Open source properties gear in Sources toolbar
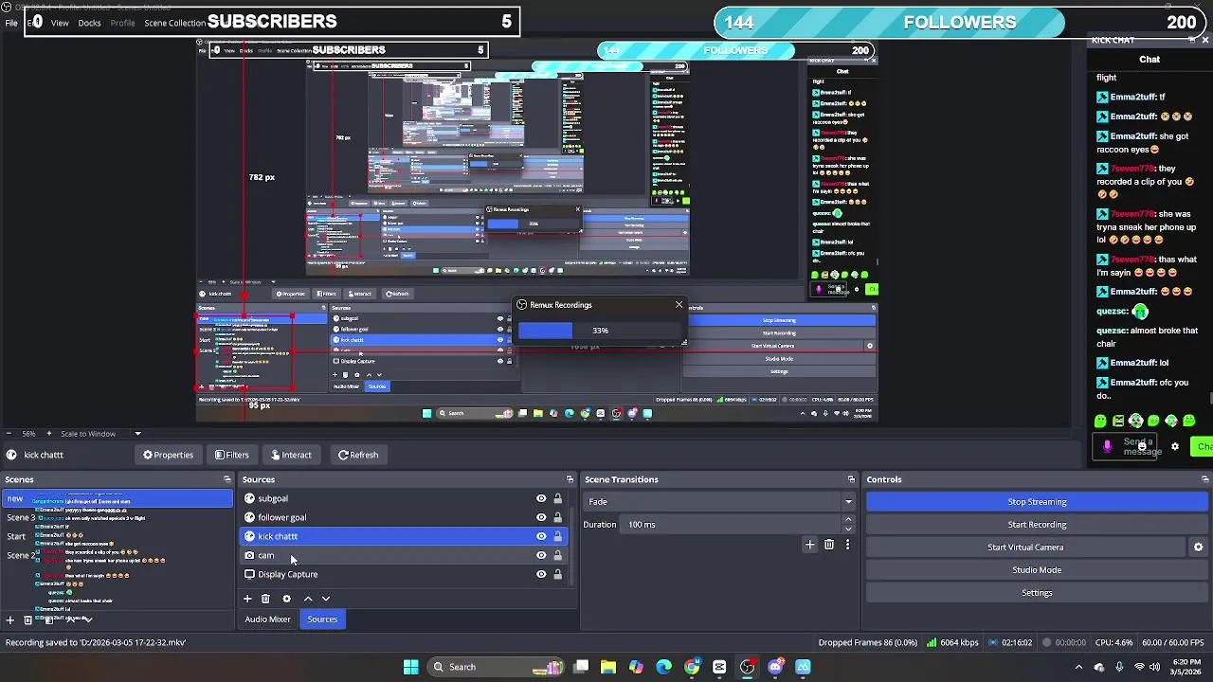Screen dimensions: 1213x682 pos(286,599)
